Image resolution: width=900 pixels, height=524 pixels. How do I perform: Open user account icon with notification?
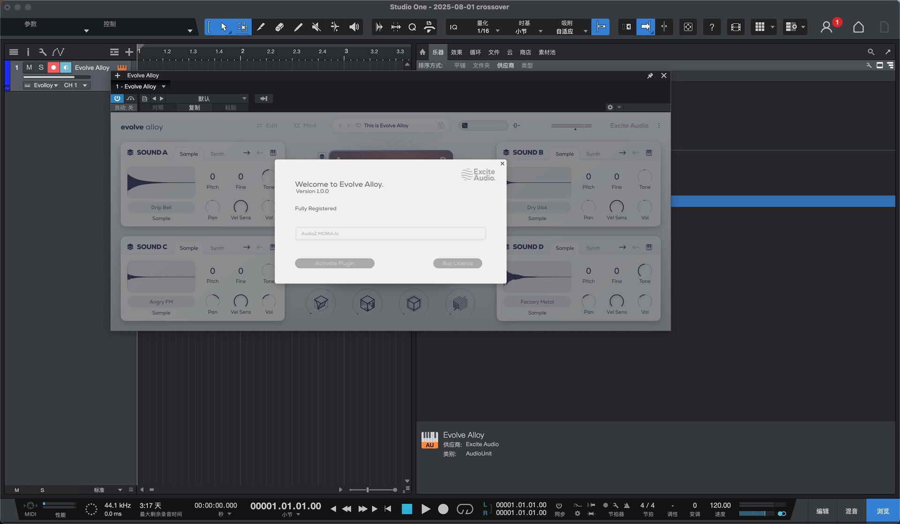(x=827, y=27)
